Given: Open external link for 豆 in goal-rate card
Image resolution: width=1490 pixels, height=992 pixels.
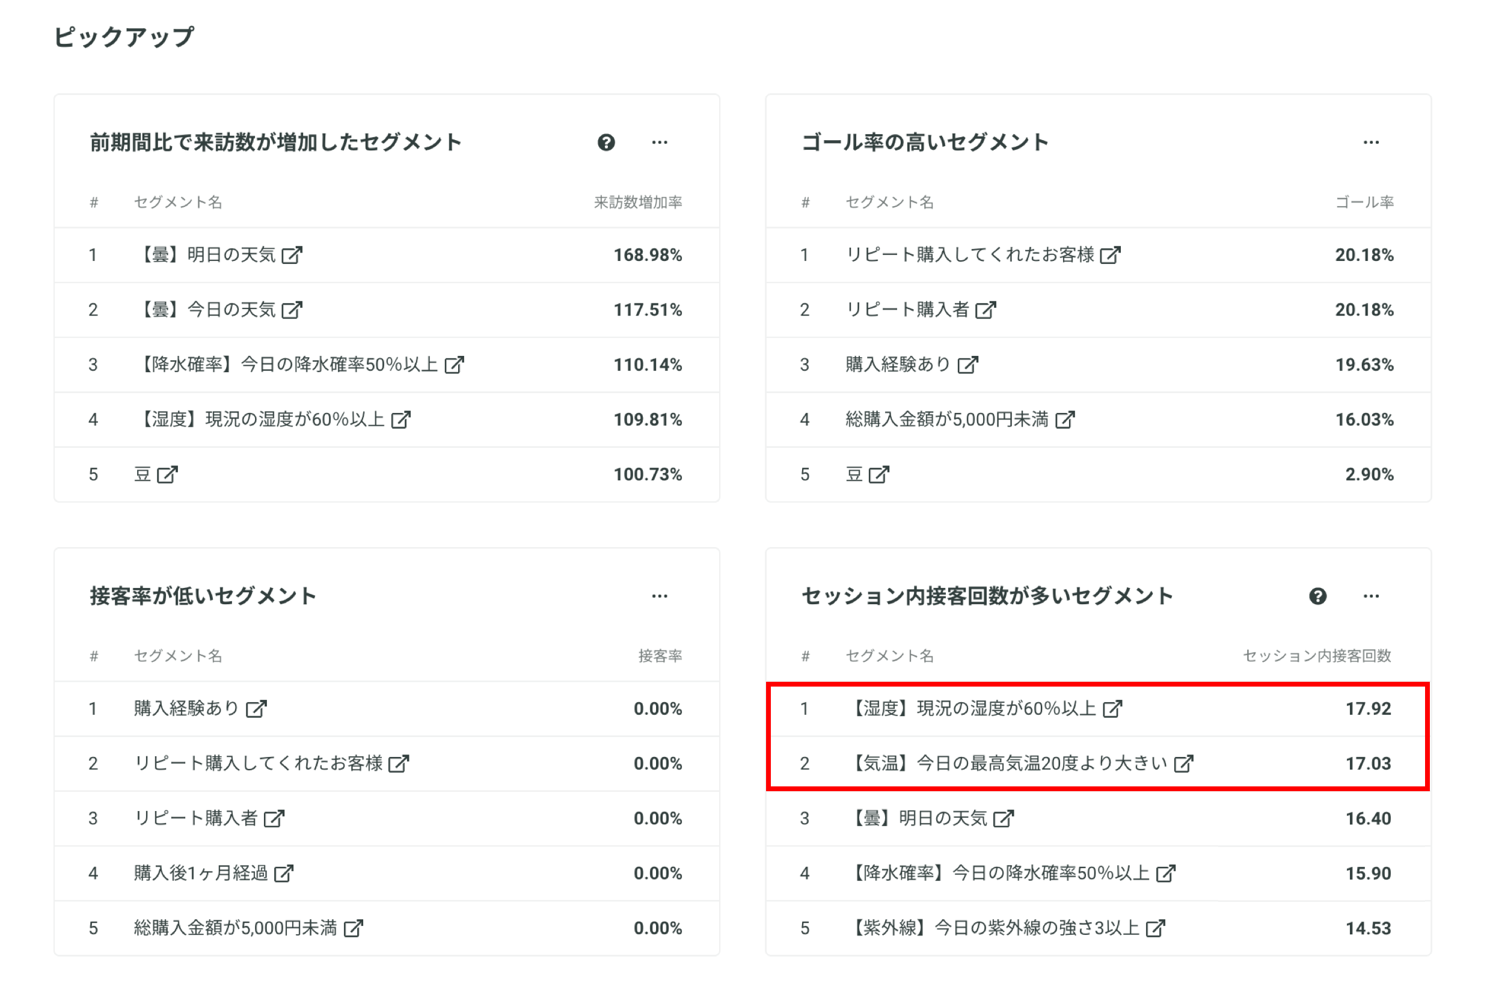Looking at the screenshot, I should coord(879,474).
